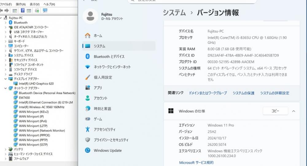Viewport: 307px width, 166px height.
Task: Open the ホーム settings page
Action: (119, 36)
